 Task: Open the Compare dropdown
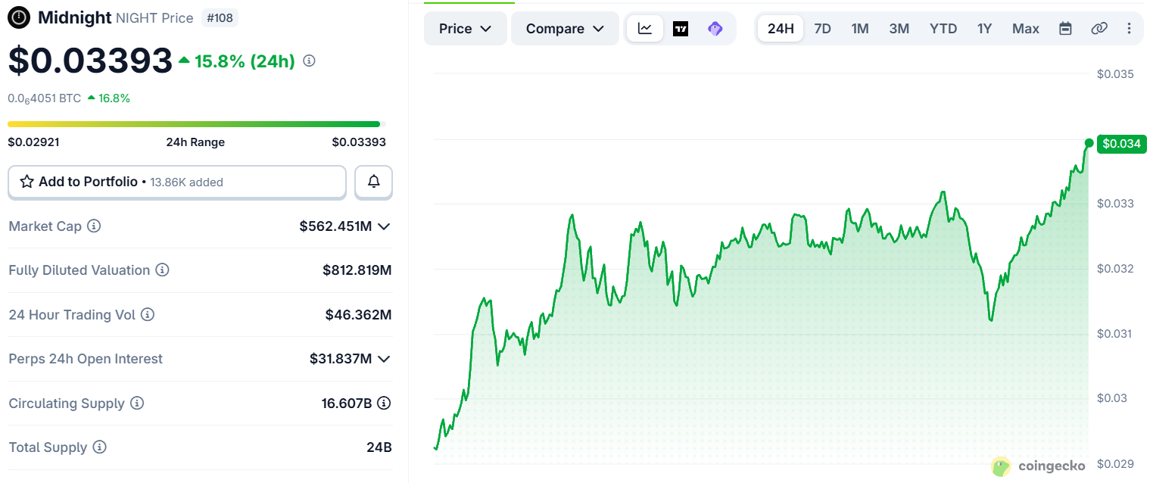[565, 29]
